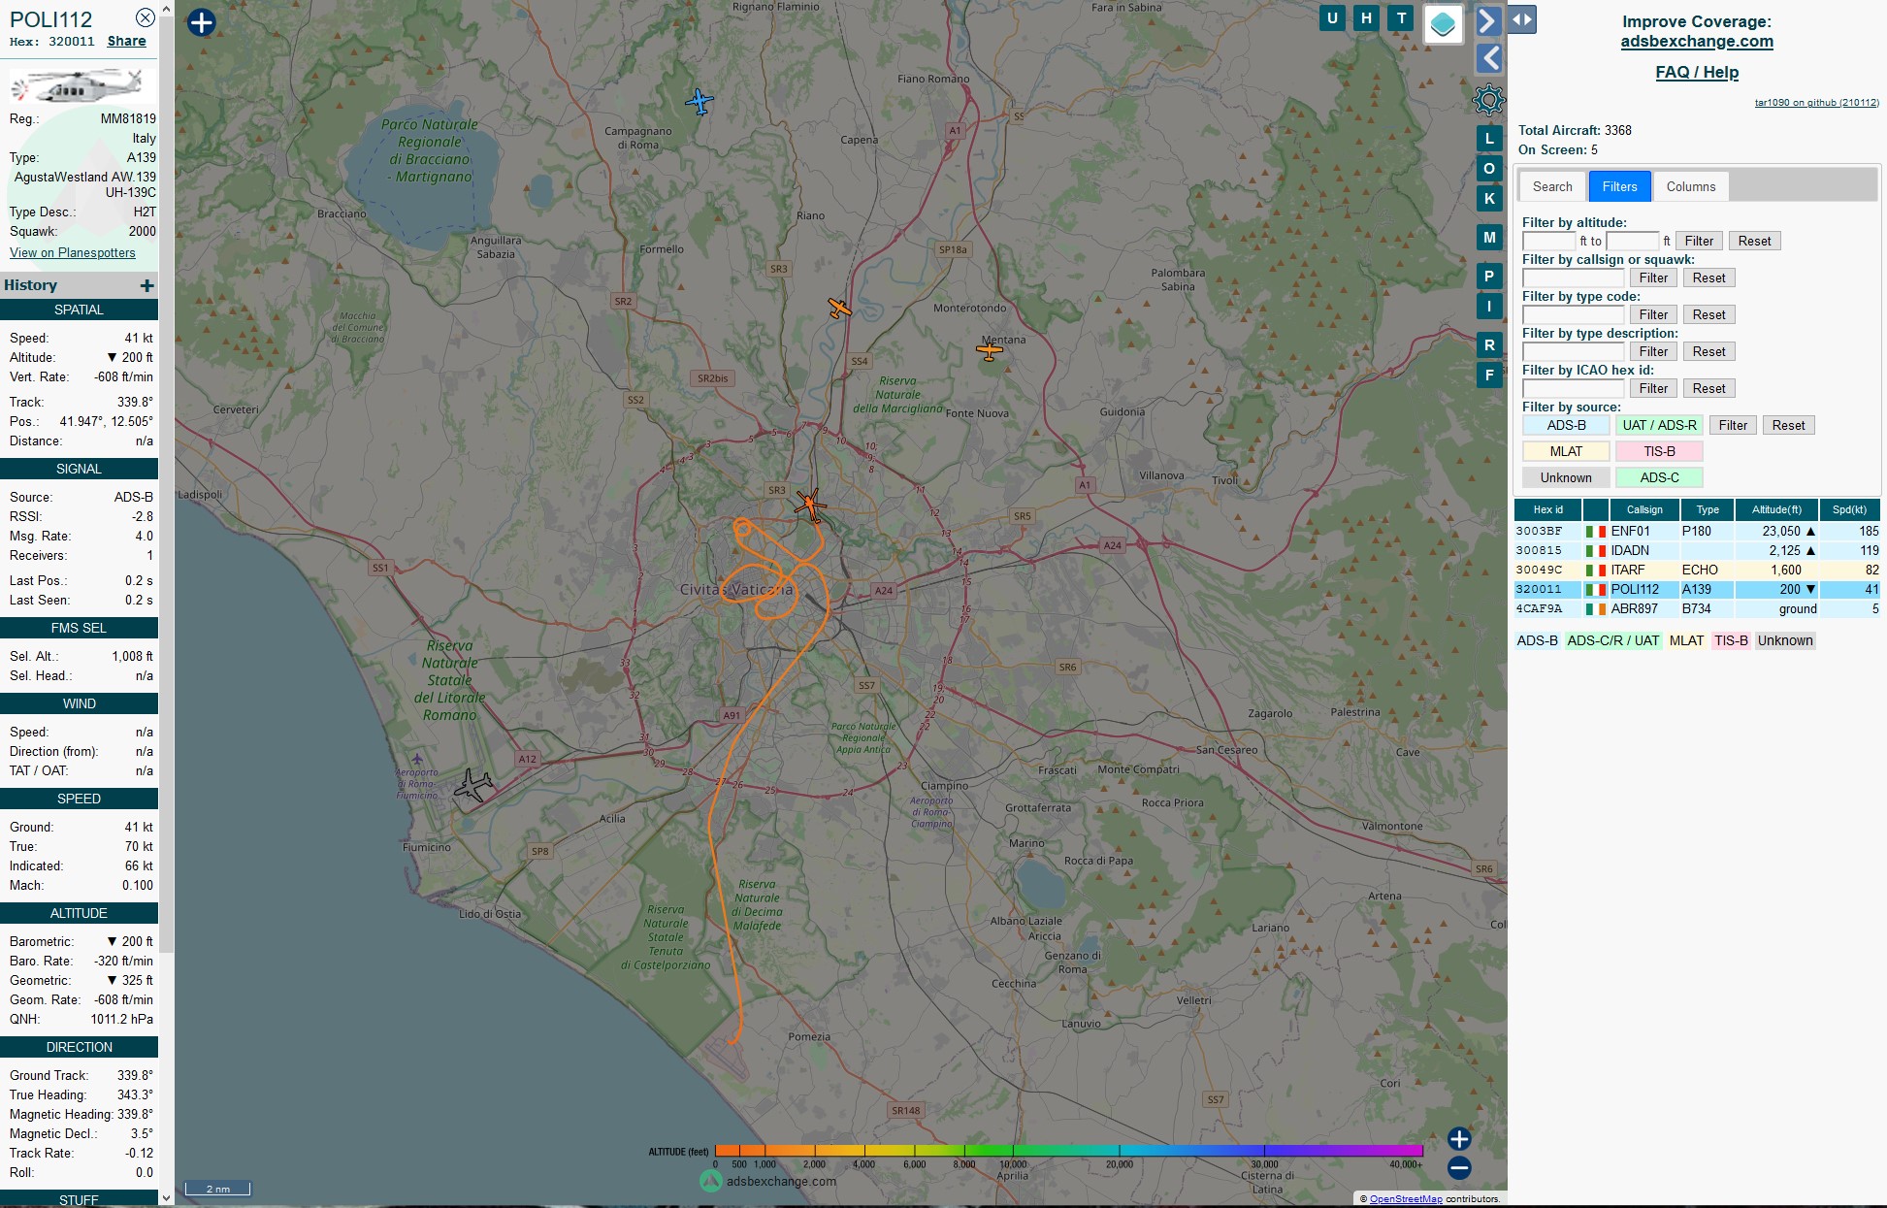Open the Share link for POLI112
Viewport: 1887px width, 1208px height.
[x=126, y=41]
